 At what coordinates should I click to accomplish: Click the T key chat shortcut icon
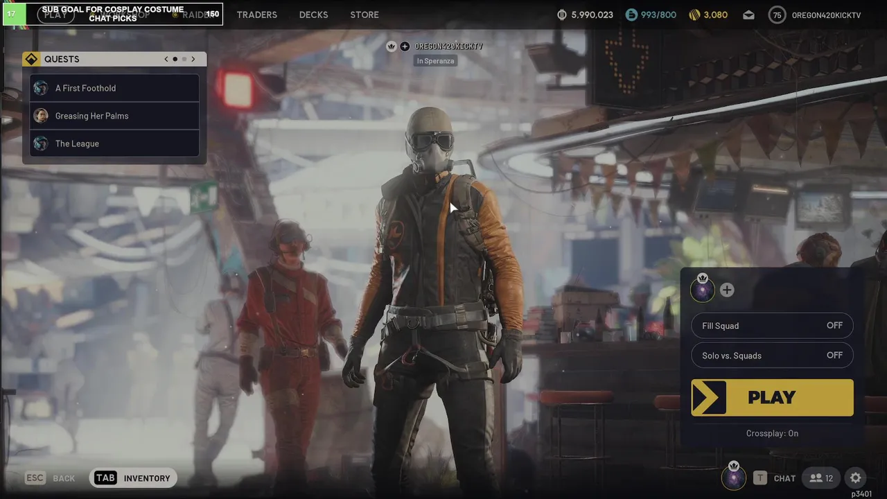point(760,478)
